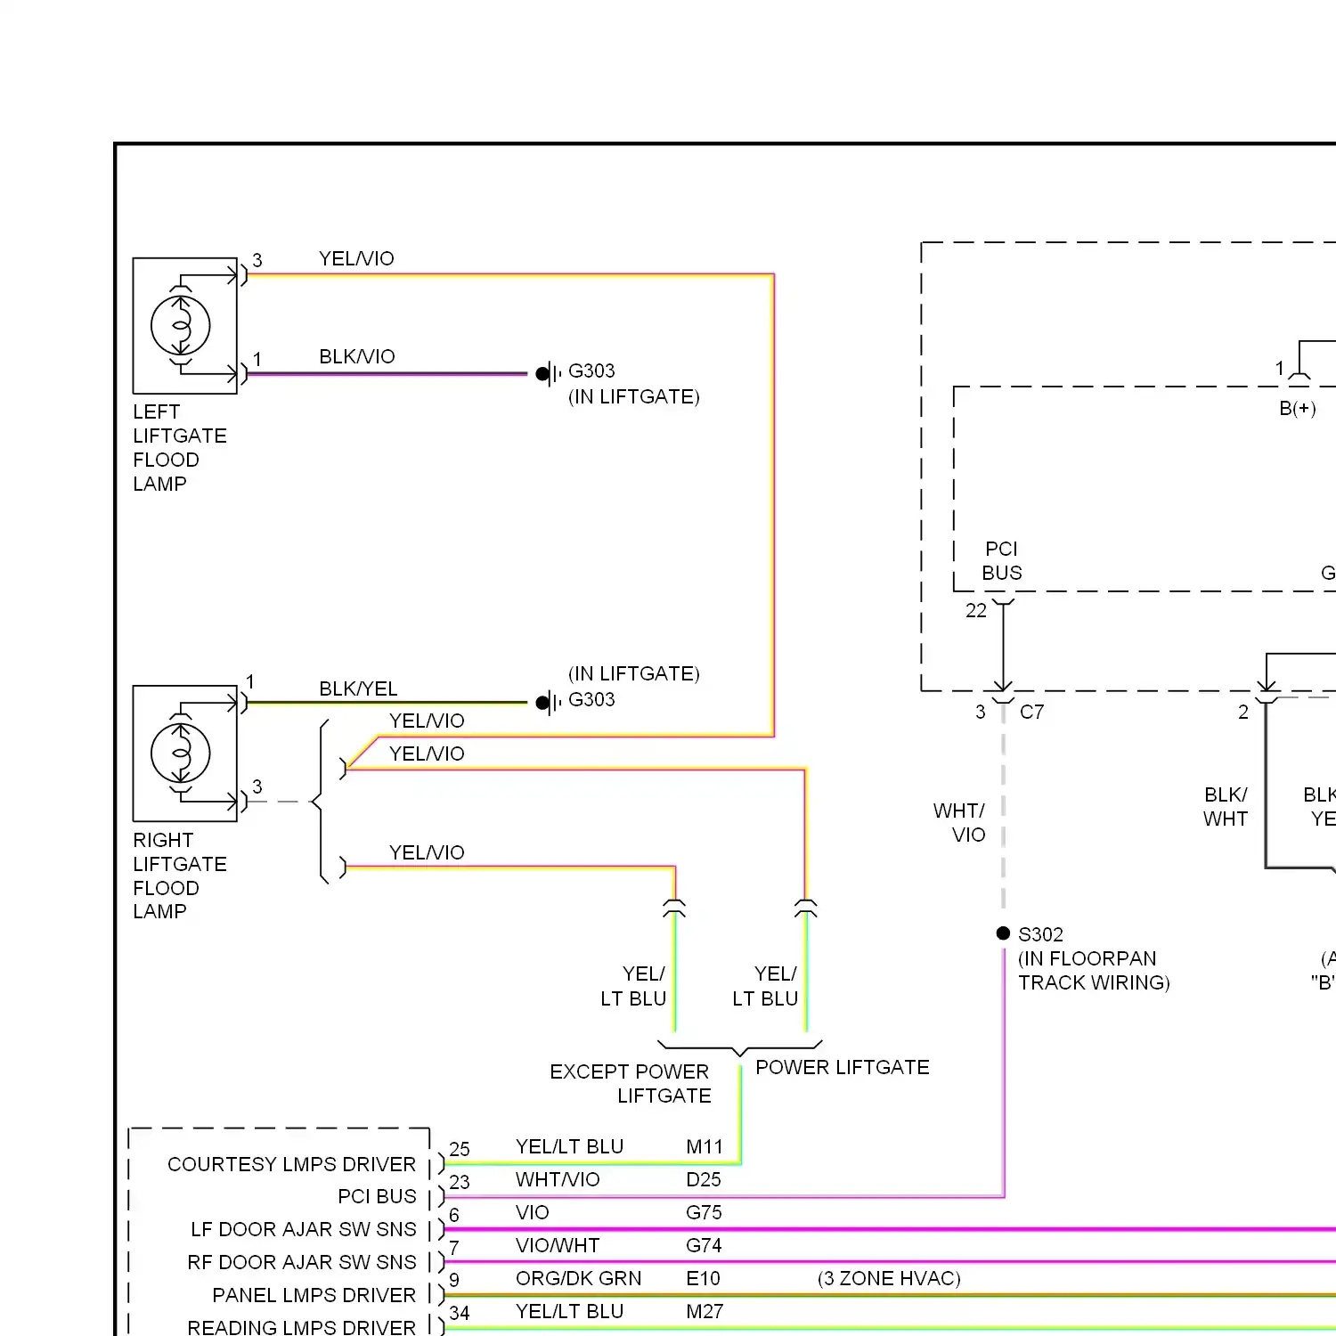The height and width of the screenshot is (1336, 1336).
Task: Select the RIGHT LIFTGATE FLOOD LAMP label
Action: pos(180,876)
